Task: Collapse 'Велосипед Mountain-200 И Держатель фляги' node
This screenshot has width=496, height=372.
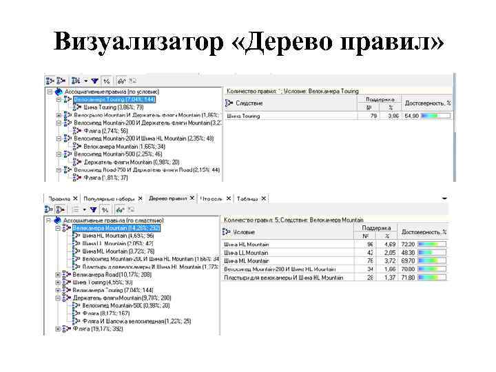Action: click(x=59, y=123)
